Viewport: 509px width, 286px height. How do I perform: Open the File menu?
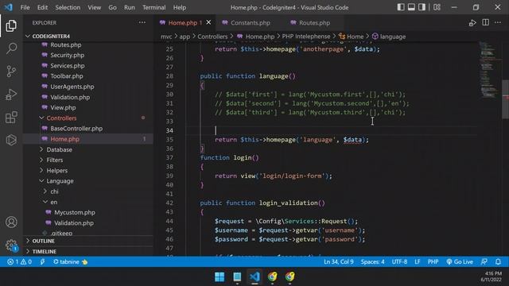(x=25, y=7)
